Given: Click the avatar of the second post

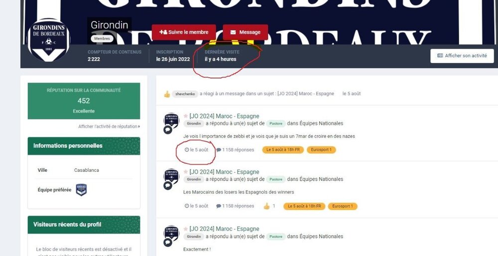Looking at the screenshot, I should [171, 176].
